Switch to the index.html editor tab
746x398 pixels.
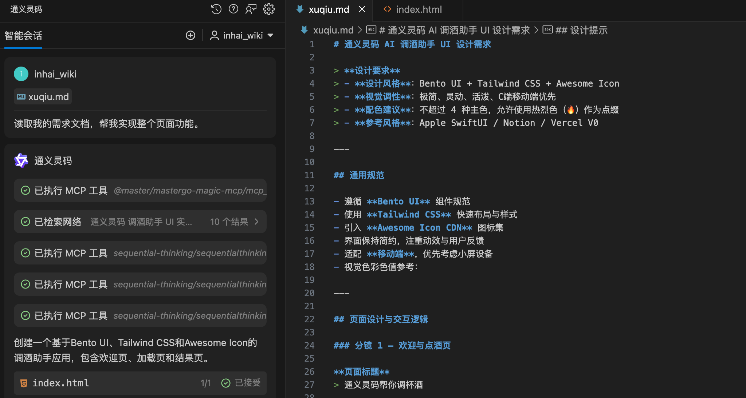(x=419, y=9)
